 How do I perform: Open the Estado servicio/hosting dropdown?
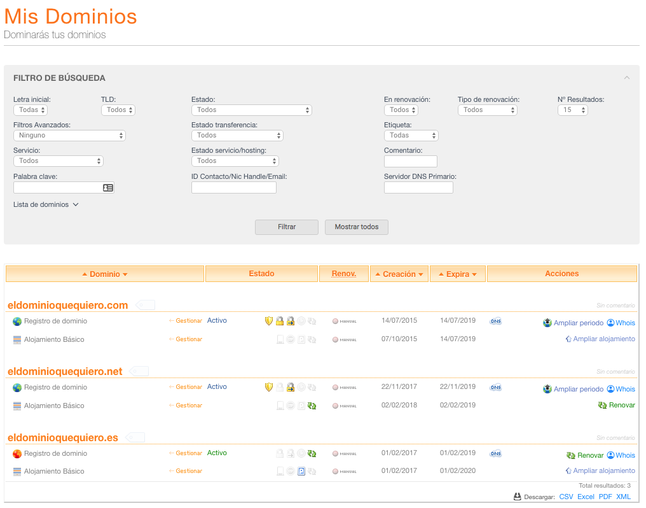pyautogui.click(x=235, y=161)
